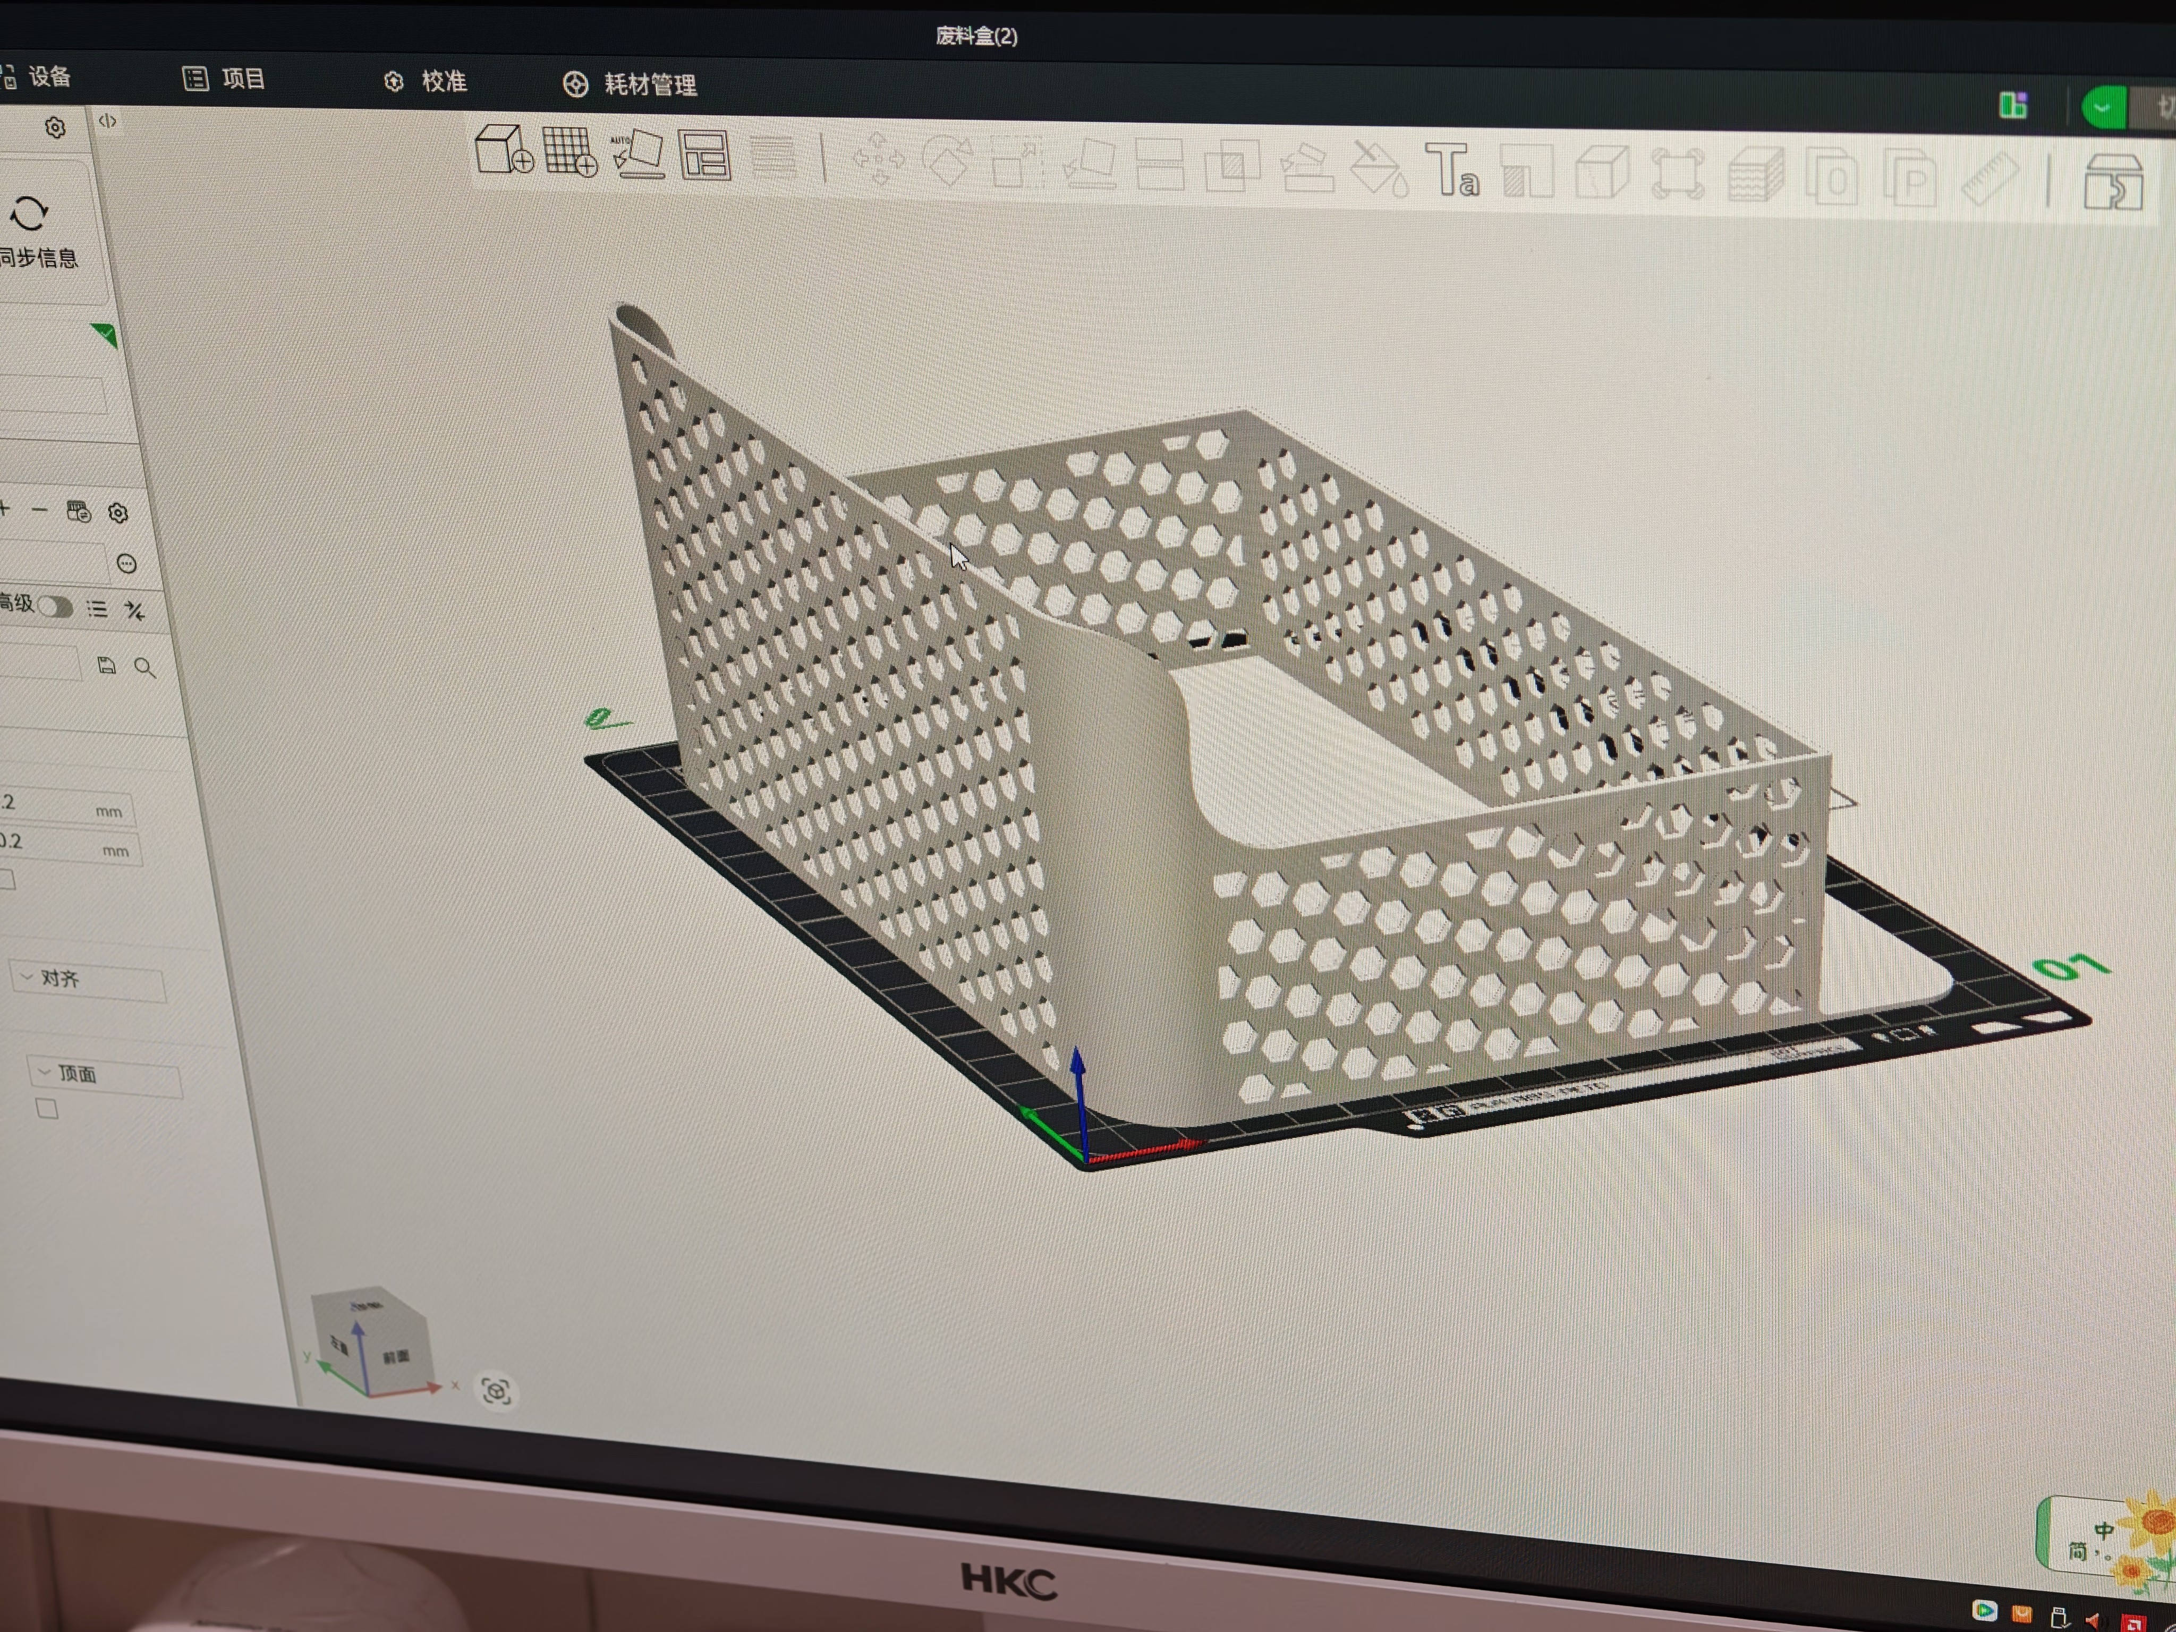This screenshot has height=1632, width=2176.
Task: Open the green slice dropdown arrow
Action: point(2103,107)
